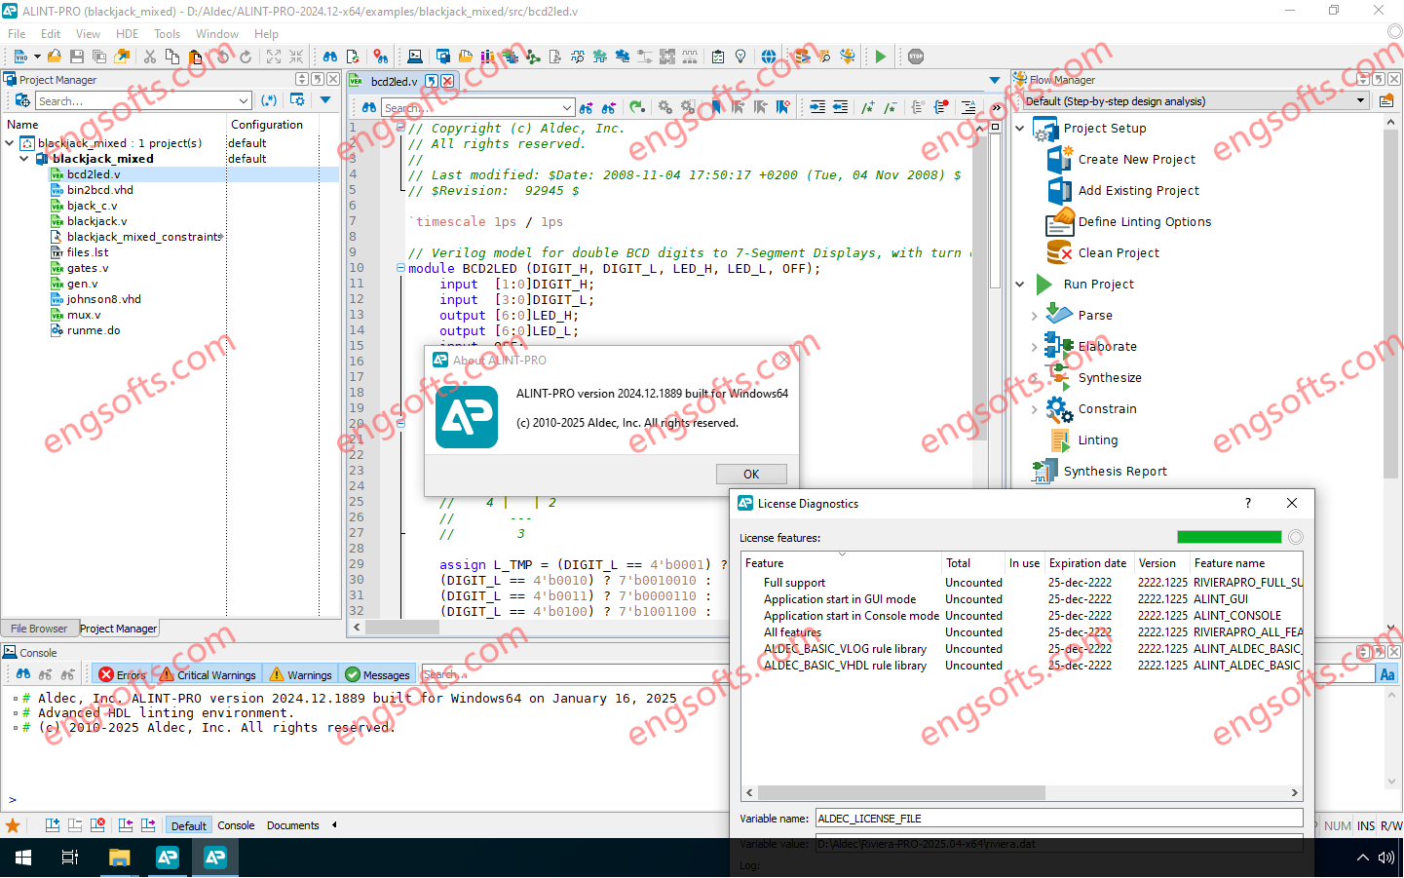Switch to the File Browser tab
1404x878 pixels.
tap(39, 629)
